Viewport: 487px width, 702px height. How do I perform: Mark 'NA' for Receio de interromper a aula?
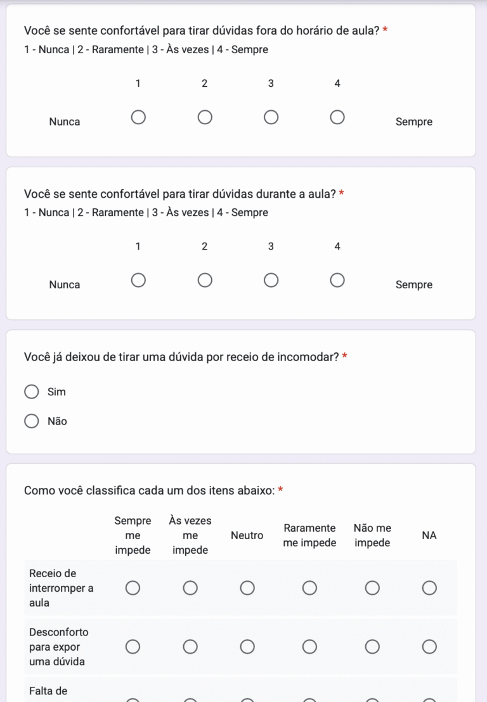pos(429,589)
